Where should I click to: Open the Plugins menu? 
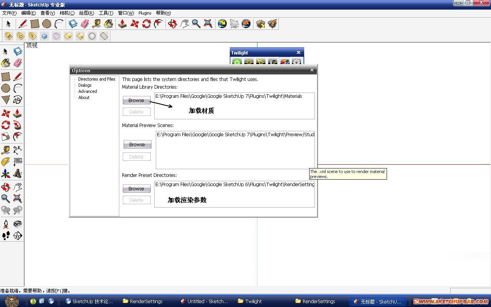pos(145,13)
